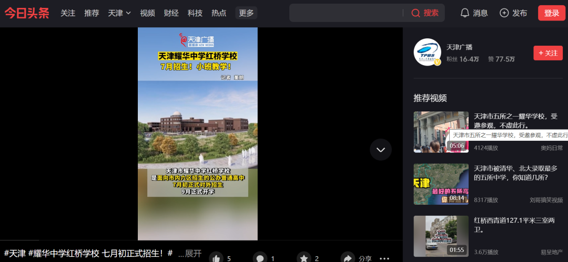Open thumbnail of 01:55 红桥西青道 video
568x262 pixels.
click(x=441, y=236)
